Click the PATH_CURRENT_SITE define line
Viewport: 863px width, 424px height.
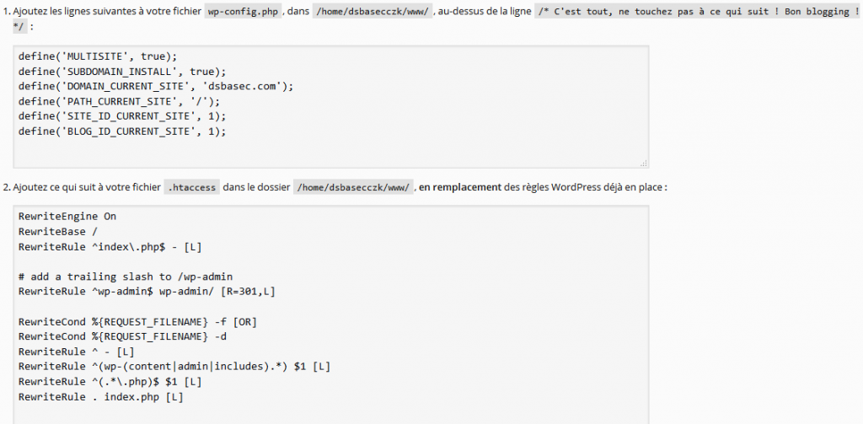119,101
